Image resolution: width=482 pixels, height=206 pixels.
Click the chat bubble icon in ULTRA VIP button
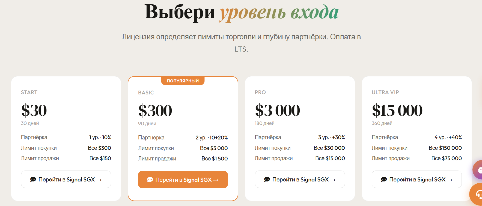coord(384,179)
